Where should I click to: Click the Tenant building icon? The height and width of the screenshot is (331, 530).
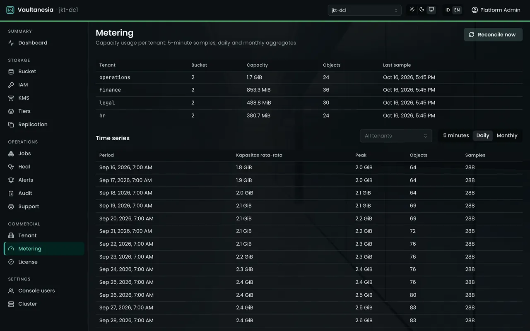[x=11, y=235]
